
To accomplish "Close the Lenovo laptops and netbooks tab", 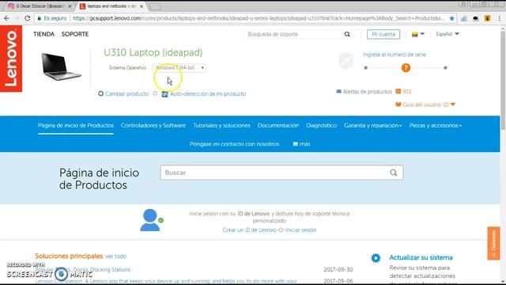I will 142,6.
